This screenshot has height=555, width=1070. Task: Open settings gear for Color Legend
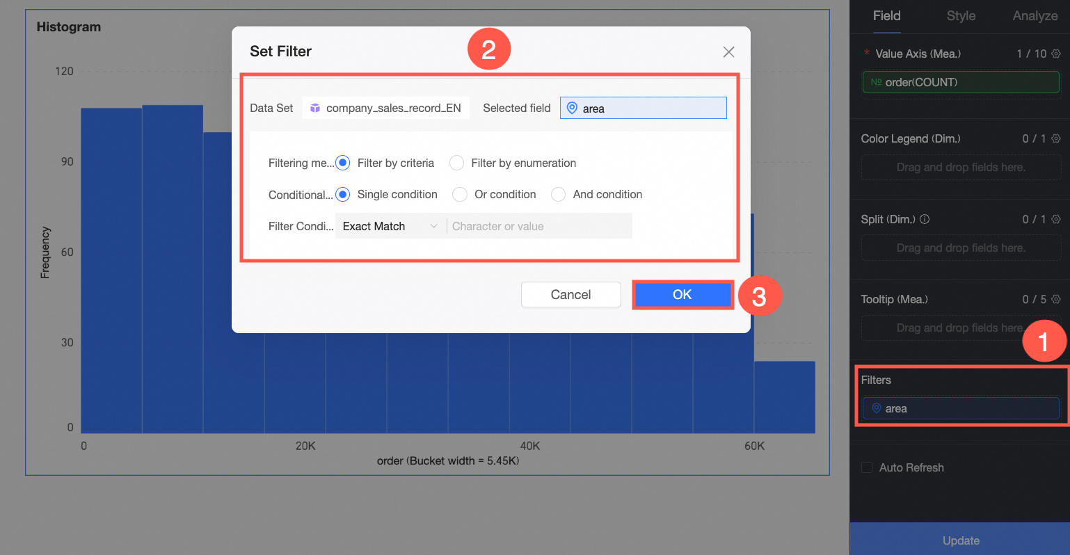pyautogui.click(x=1056, y=138)
